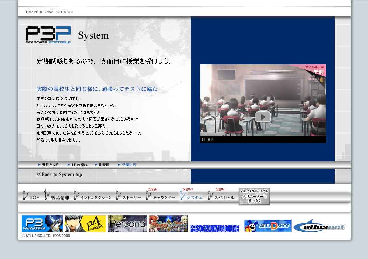
Task: Open the クリエーター's BLOG button
Action: (x=254, y=196)
